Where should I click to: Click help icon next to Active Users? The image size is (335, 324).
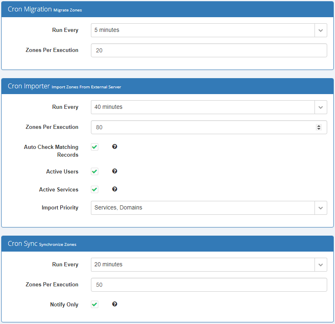coord(115,171)
